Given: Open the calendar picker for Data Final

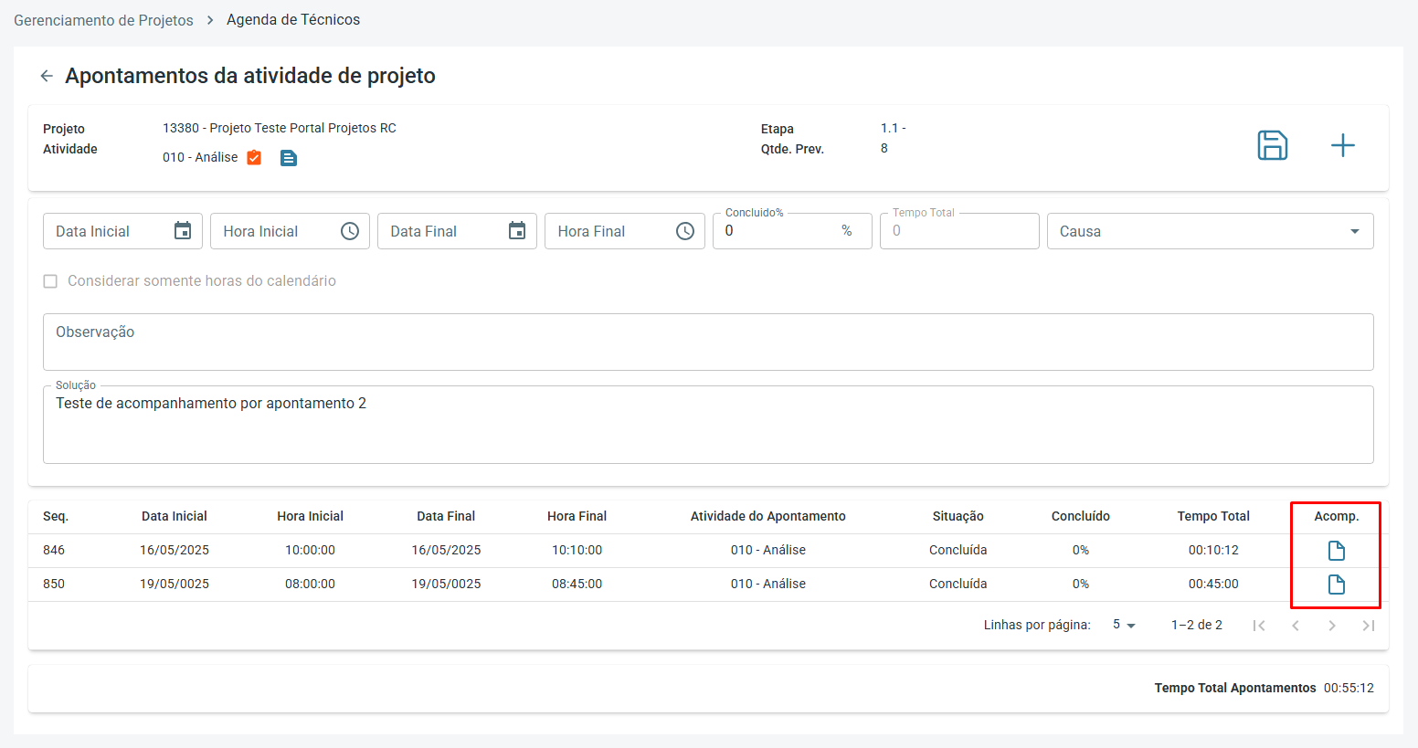Looking at the screenshot, I should pos(517,231).
